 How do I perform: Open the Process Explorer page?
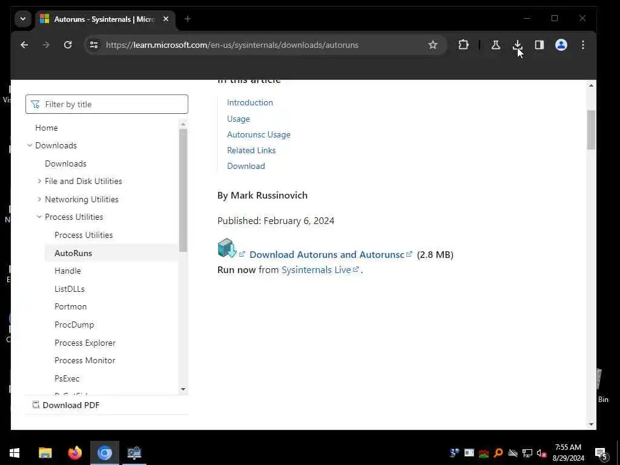85,343
